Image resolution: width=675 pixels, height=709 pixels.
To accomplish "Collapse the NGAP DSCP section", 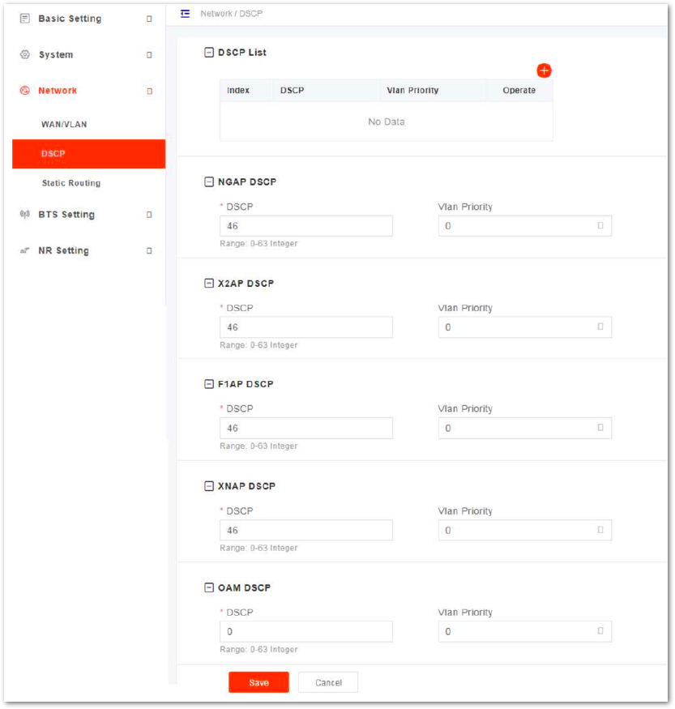I will 209,182.
